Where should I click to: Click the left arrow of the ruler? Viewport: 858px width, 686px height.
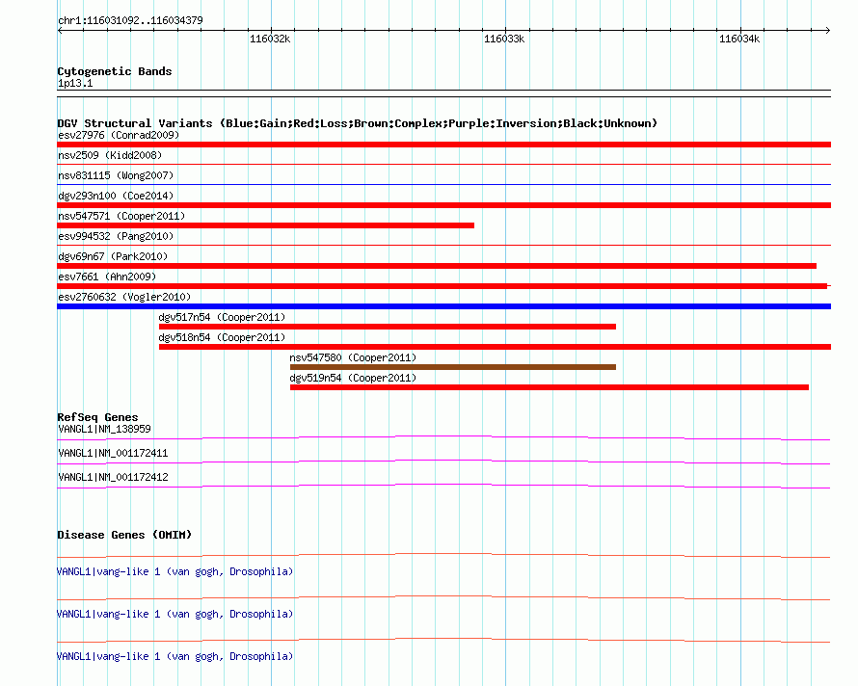tap(60, 30)
